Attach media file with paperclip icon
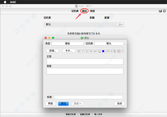This screenshot has width=167, height=117. point(115,51)
